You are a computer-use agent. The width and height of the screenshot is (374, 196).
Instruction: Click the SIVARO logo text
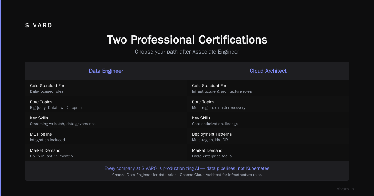[x=39, y=26]
